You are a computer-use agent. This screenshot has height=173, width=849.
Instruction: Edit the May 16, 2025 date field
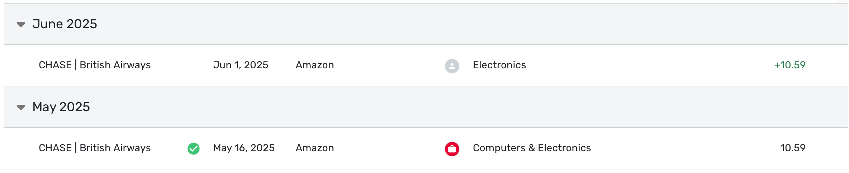(244, 148)
